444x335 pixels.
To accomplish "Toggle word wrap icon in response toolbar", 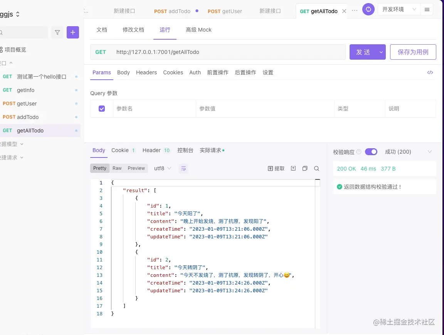I will pos(183,168).
